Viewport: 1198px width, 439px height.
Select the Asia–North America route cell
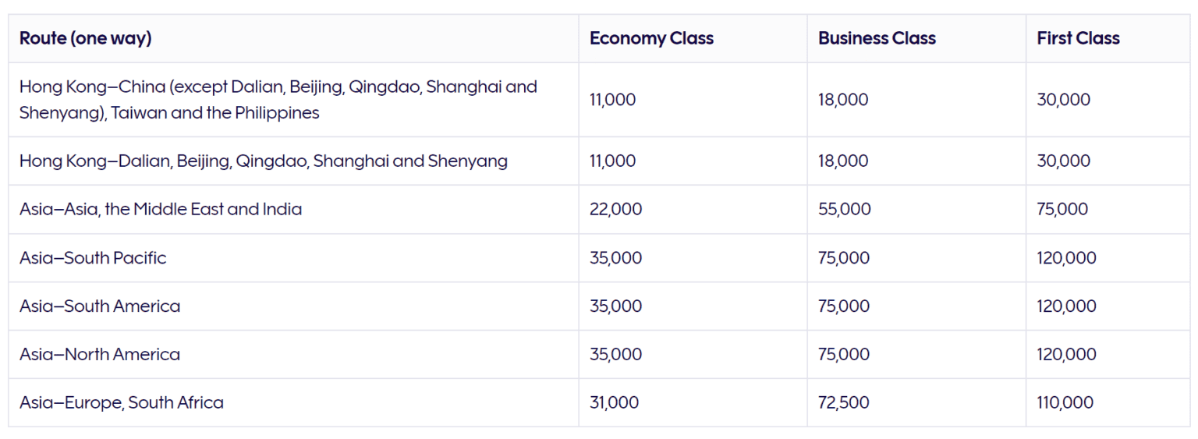point(293,354)
